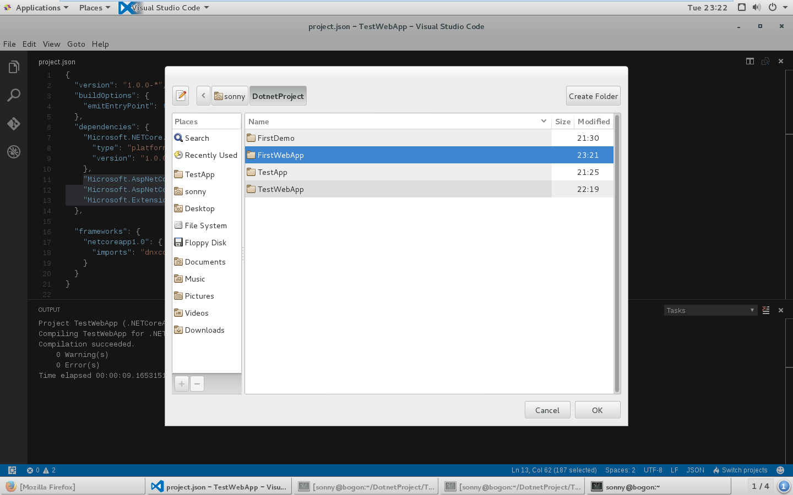This screenshot has width=793, height=495.
Task: Confirm with OK button
Action: [598, 410]
